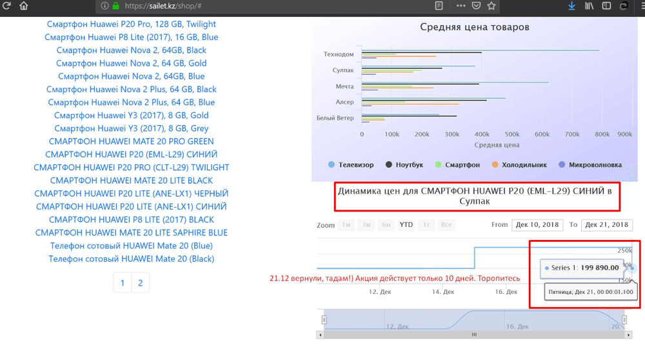The width and height of the screenshot is (645, 345).
Task: Click the Алсер category label in chart
Action: (x=344, y=102)
